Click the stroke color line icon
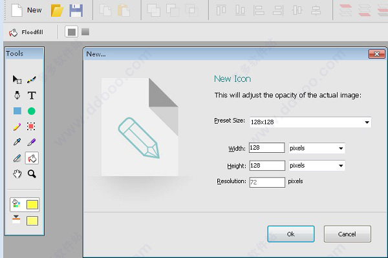Viewport: 388px width, 258px height. coord(16,219)
